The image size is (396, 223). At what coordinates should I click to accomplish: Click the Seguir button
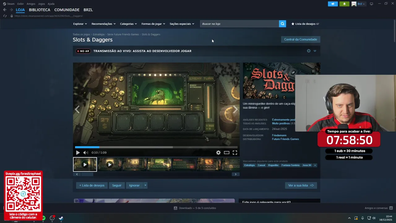point(117,185)
